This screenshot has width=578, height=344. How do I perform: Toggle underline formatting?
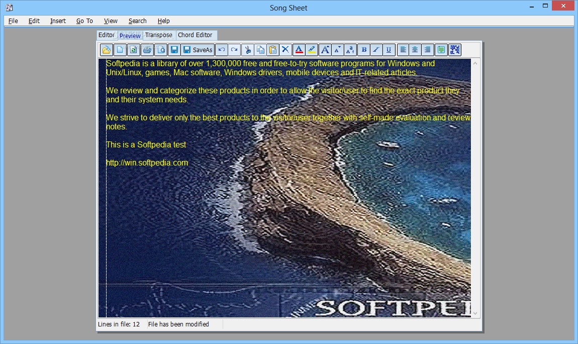pyautogui.click(x=389, y=50)
